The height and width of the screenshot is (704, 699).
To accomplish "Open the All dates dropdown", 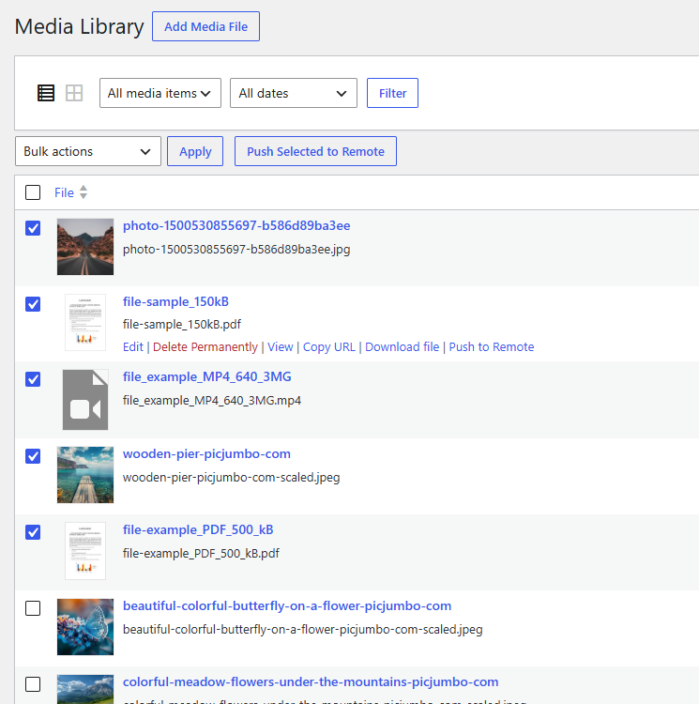I will pos(294,93).
